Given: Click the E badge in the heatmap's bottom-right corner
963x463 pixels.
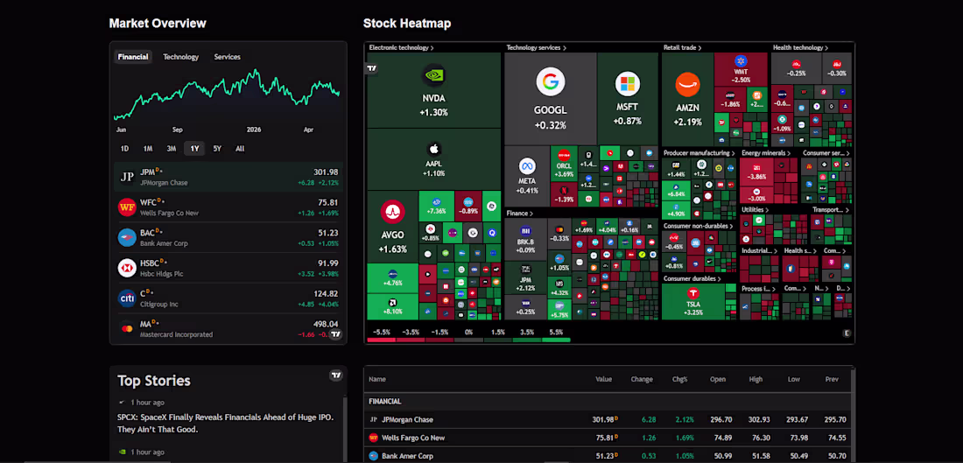Looking at the screenshot, I should tap(847, 333).
